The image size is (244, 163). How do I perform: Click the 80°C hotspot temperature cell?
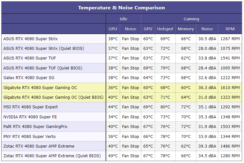point(165,107)
